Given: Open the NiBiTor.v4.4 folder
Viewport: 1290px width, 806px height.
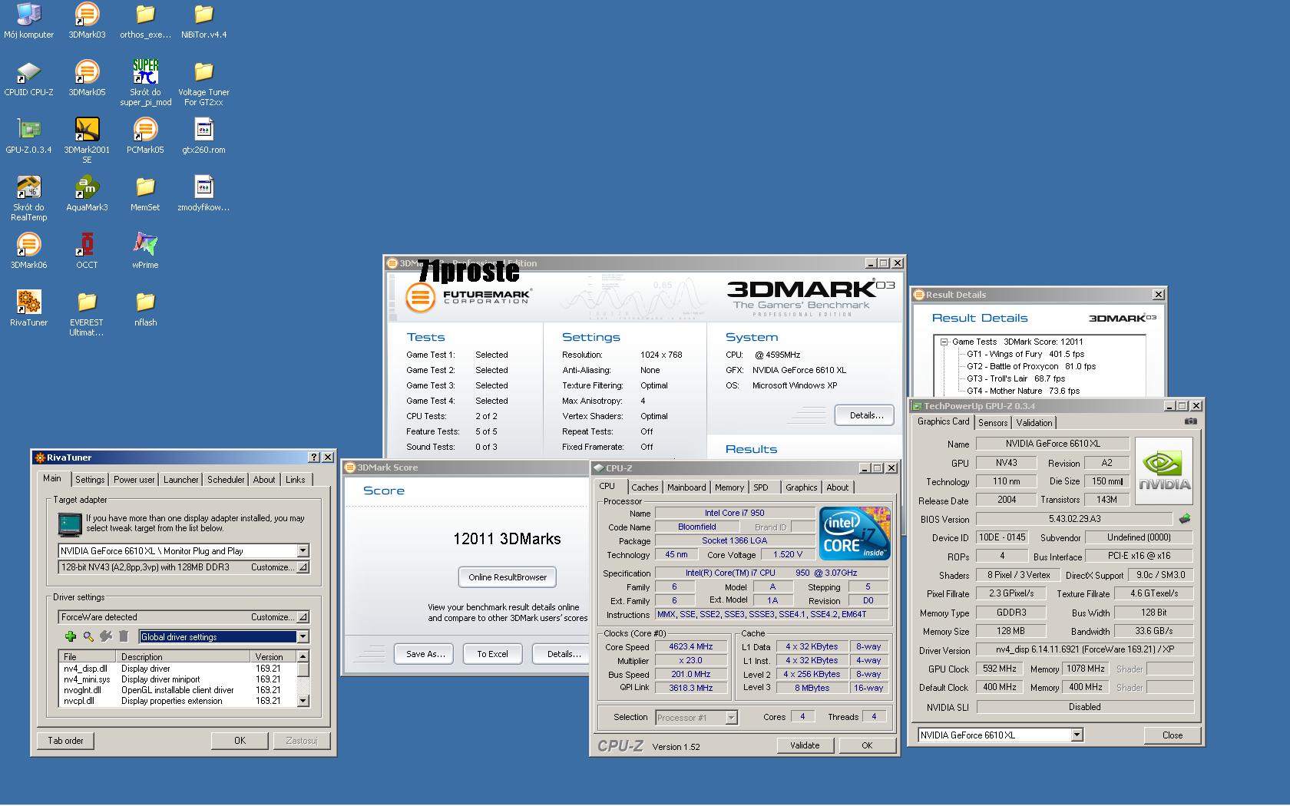Looking at the screenshot, I should click(203, 21).
